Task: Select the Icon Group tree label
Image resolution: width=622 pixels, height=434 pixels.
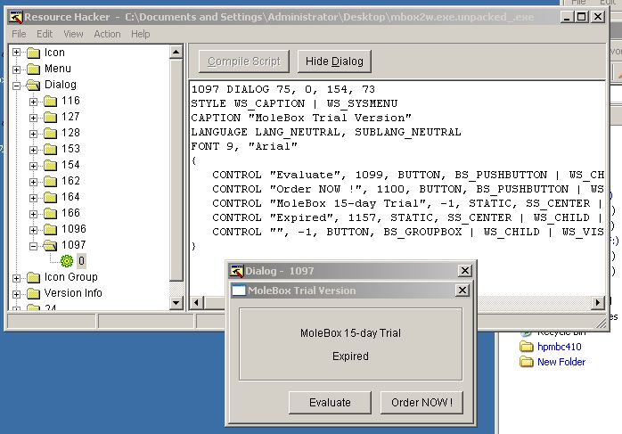Action: [71, 277]
